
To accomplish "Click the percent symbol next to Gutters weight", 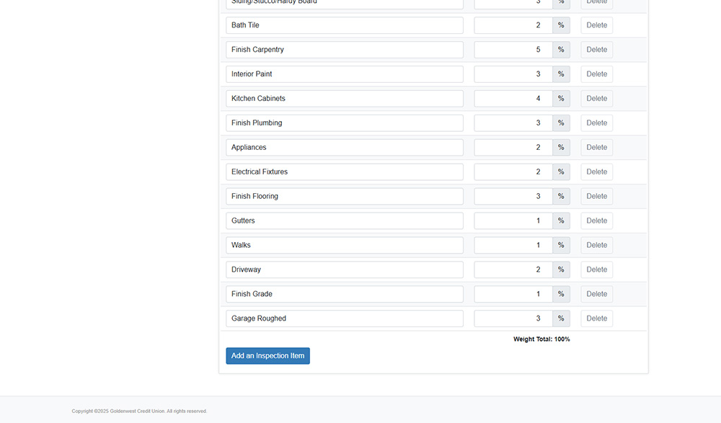I will tap(561, 221).
